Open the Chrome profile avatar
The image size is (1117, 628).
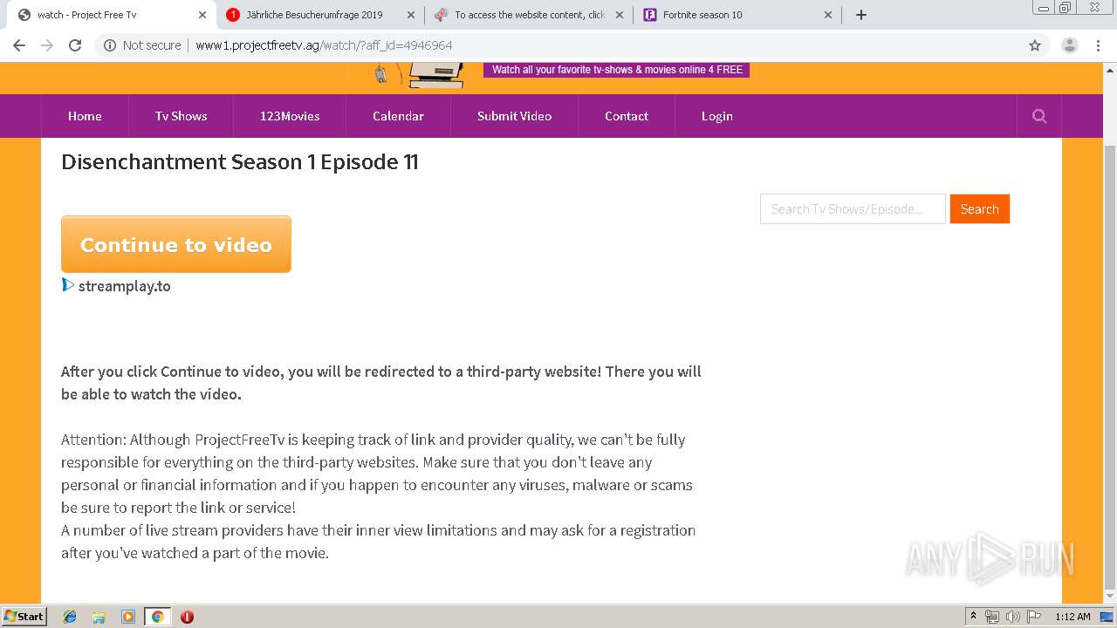coord(1069,45)
